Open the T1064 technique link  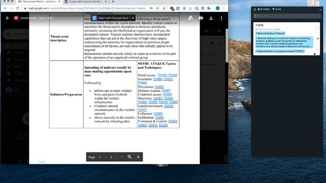[x=143, y=83]
